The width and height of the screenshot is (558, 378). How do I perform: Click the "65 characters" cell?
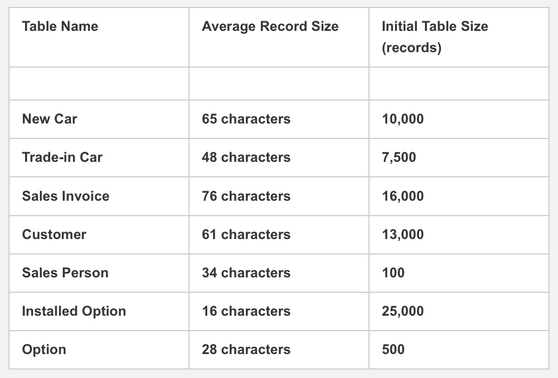(x=246, y=119)
